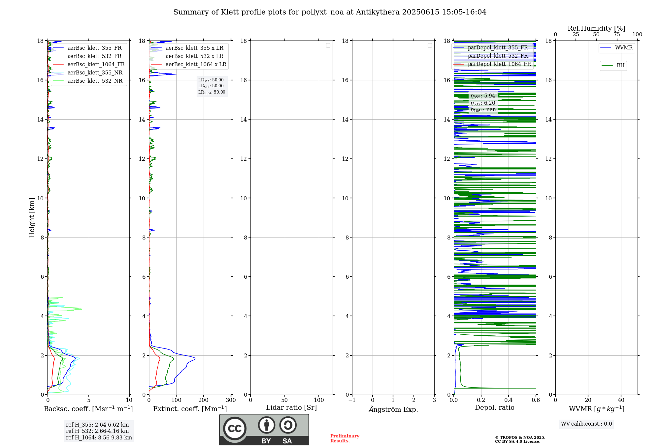Image resolution: width=660 pixels, height=448 pixels.
Task: Select legend entry aerBsc_klett_355_NR
Action: [89, 73]
